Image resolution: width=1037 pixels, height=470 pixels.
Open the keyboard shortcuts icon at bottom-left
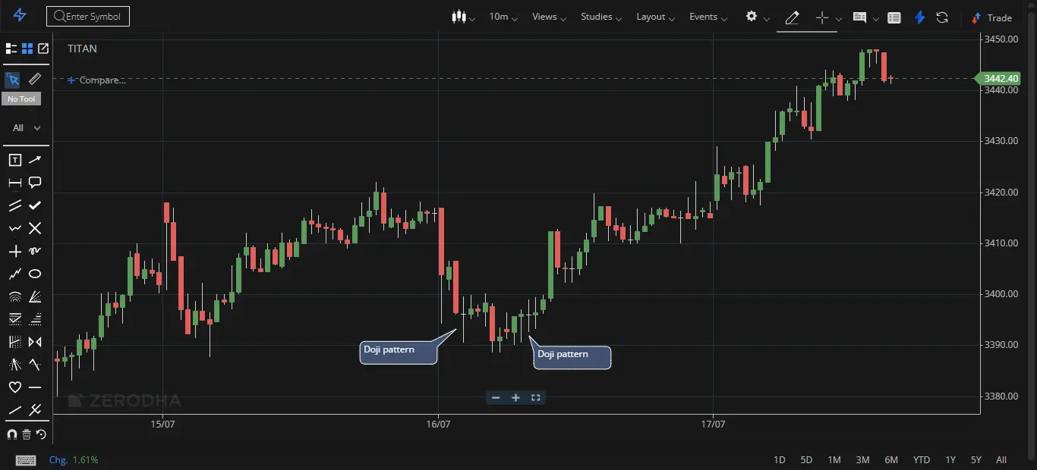pos(25,460)
